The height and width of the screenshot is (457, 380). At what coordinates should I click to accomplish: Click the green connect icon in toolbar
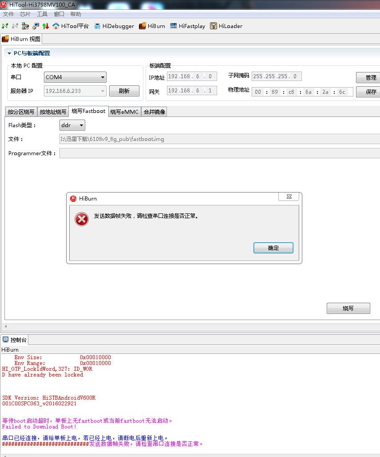[x=5, y=26]
